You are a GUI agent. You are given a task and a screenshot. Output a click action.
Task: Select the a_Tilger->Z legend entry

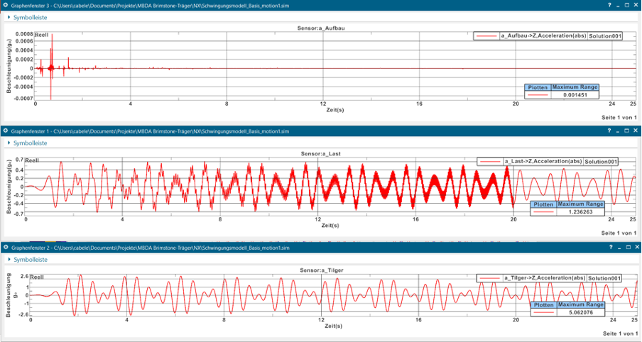click(545, 277)
